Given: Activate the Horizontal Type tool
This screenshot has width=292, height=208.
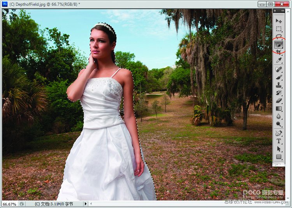Looking at the screenshot, I should pyautogui.click(x=279, y=141).
